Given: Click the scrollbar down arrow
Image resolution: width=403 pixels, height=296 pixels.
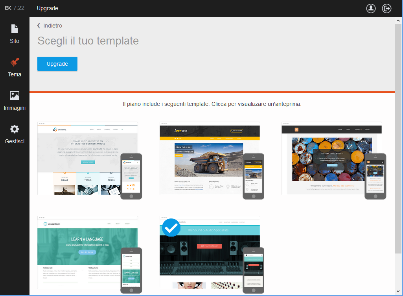Looking at the screenshot, I should point(398,291).
